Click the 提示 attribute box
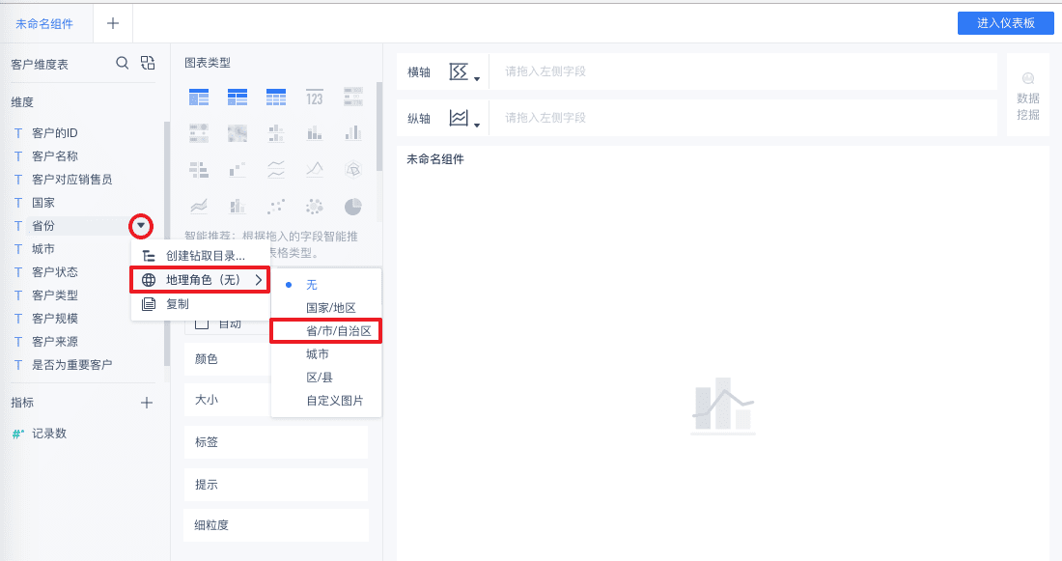This screenshot has height=561, width=1062. click(276, 485)
